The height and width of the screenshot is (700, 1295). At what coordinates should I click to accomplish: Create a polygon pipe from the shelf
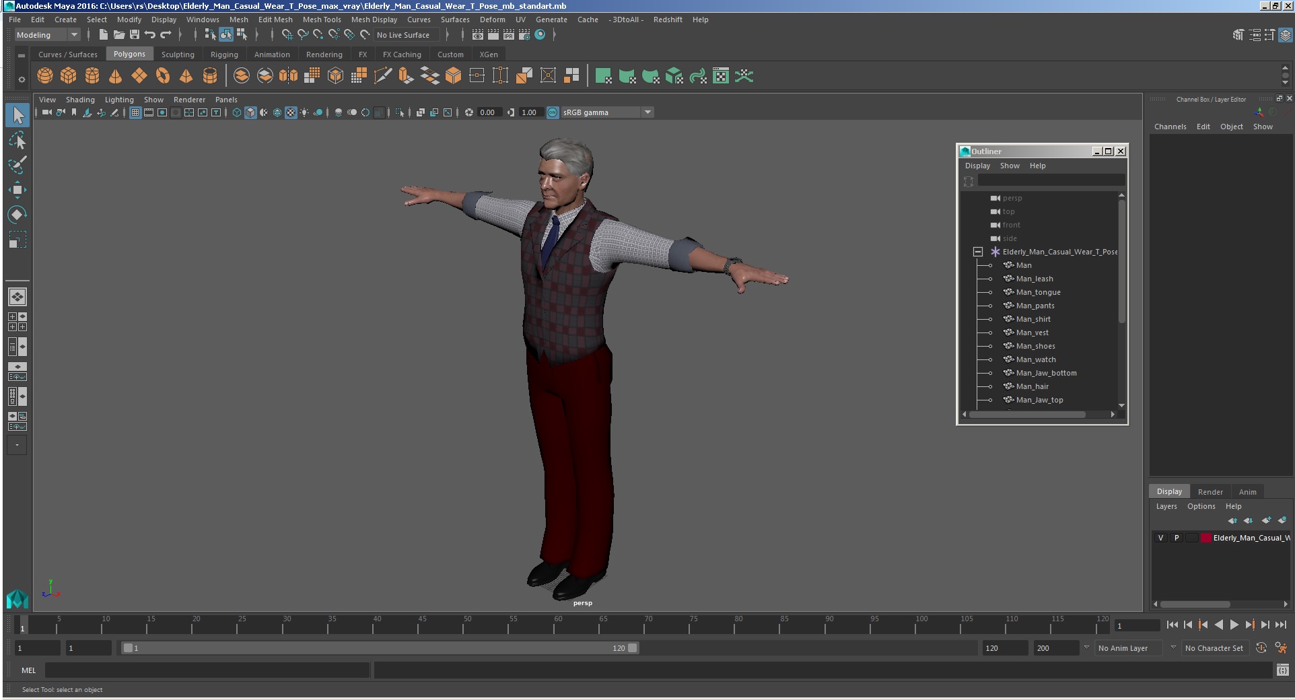pos(210,76)
